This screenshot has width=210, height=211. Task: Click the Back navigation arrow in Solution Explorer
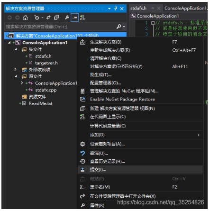(x=9, y=18)
